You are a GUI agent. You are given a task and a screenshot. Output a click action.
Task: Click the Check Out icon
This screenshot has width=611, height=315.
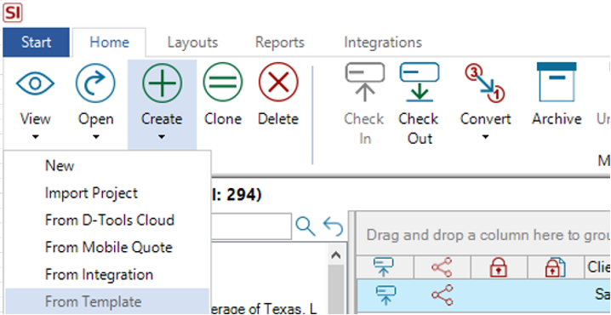tap(420, 83)
